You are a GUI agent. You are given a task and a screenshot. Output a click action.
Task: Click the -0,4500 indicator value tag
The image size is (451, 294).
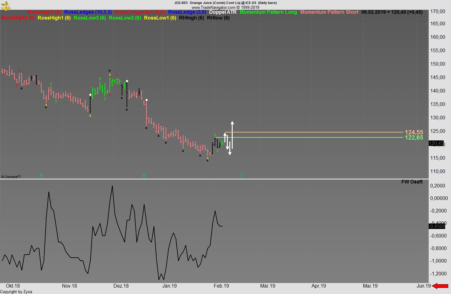[x=437, y=226]
